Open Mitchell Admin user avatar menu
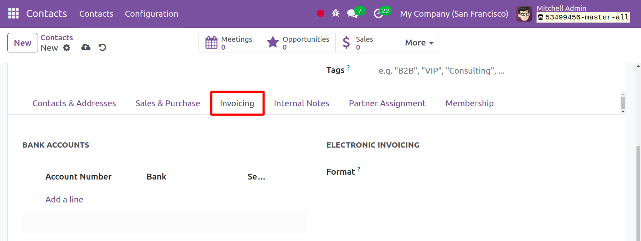641x241 pixels. (x=524, y=14)
